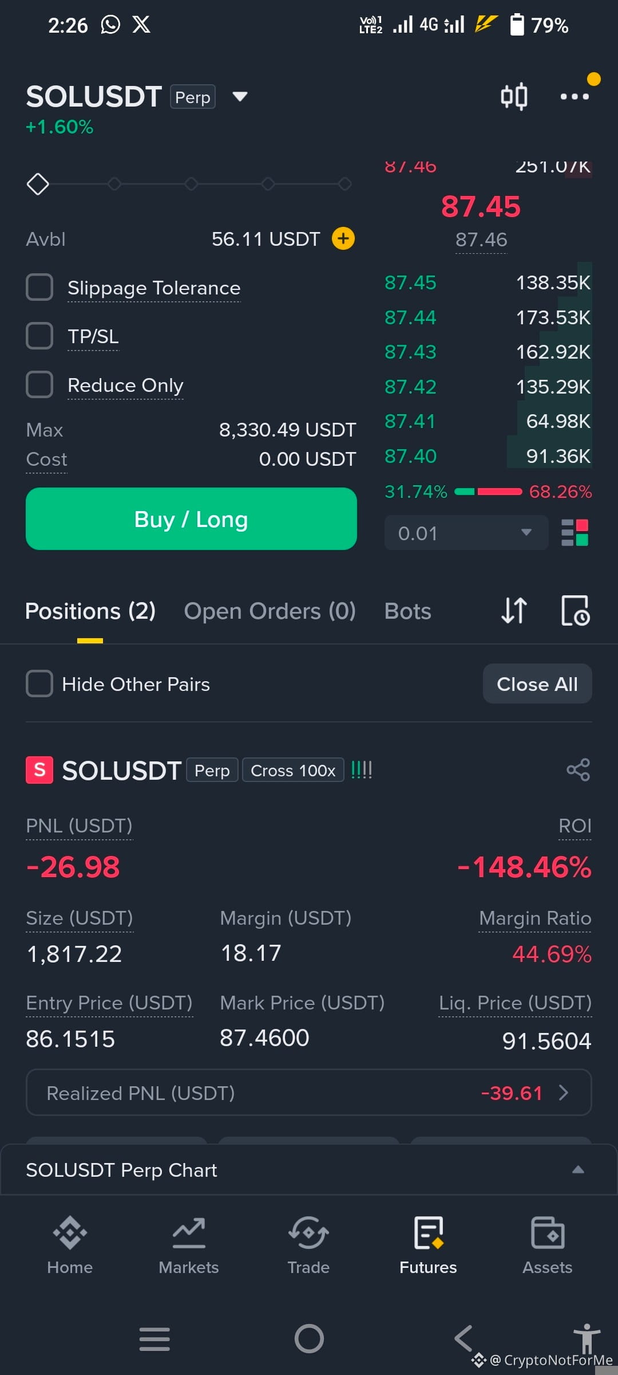Viewport: 618px width, 1375px height.
Task: Open the Markets tab icon
Action: coord(189,1233)
